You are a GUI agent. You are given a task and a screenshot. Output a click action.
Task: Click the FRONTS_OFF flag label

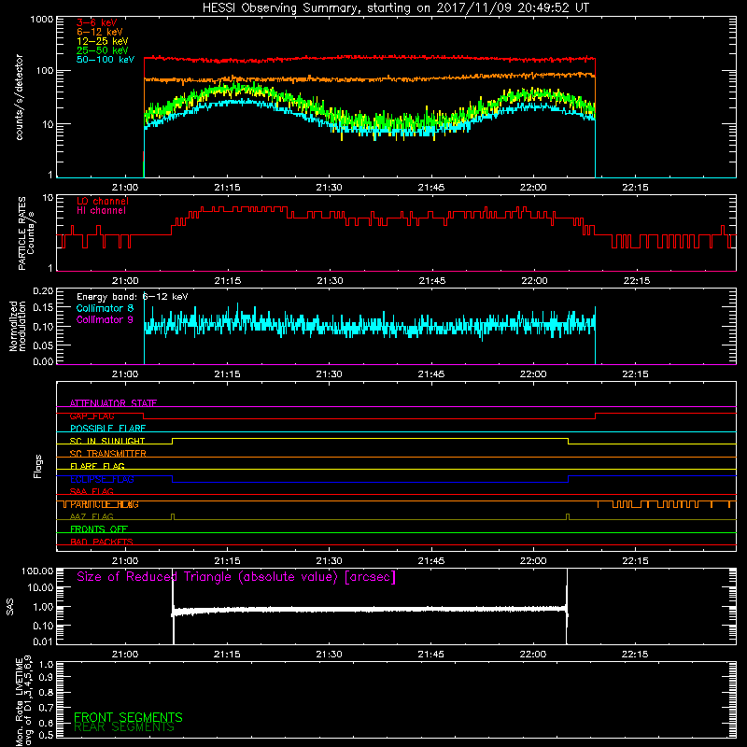point(99,529)
